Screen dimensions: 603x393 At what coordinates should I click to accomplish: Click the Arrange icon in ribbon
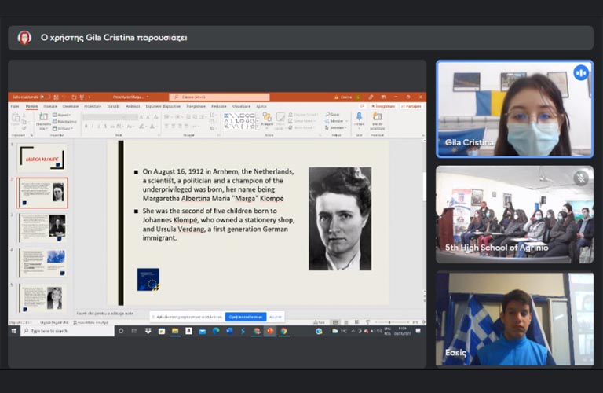point(268,119)
